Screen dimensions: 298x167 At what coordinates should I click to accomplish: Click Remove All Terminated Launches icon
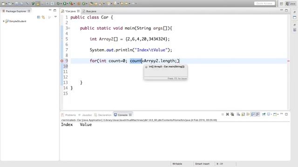(x=232, y=114)
